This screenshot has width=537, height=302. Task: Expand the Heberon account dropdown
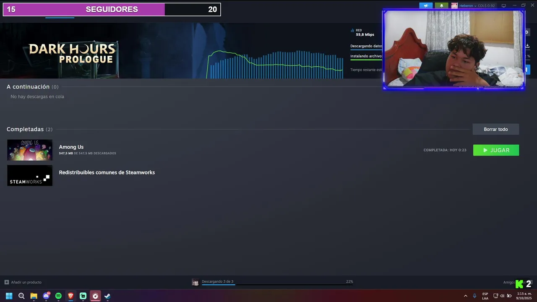point(475,6)
